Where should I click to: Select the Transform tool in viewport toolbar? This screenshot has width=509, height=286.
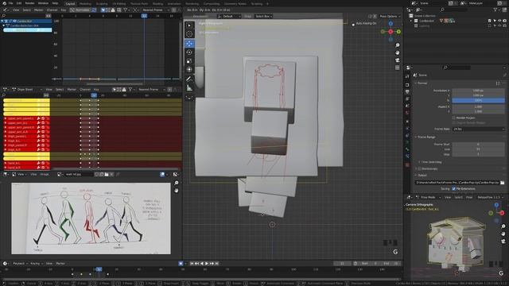[189, 69]
